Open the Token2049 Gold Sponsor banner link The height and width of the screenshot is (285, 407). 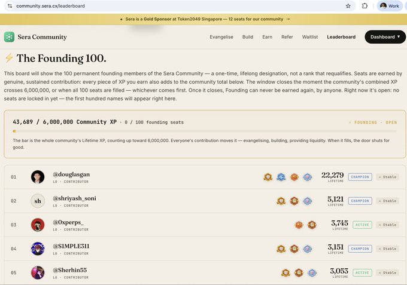(205, 19)
